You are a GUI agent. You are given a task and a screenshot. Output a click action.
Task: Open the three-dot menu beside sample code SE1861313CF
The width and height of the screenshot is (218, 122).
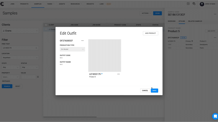pos(215,14)
